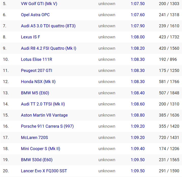
Task: Open Audi R8 4.2 FSI Quattro (Mk I)
Action: click(49, 48)
